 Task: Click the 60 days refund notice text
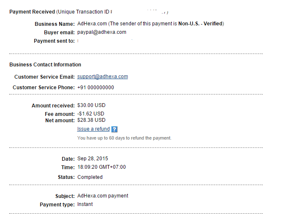coord(124,138)
